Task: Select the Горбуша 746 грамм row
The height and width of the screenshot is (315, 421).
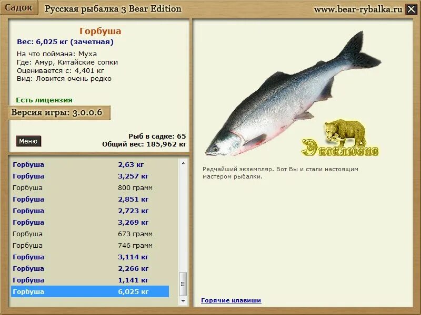Action: click(x=90, y=245)
